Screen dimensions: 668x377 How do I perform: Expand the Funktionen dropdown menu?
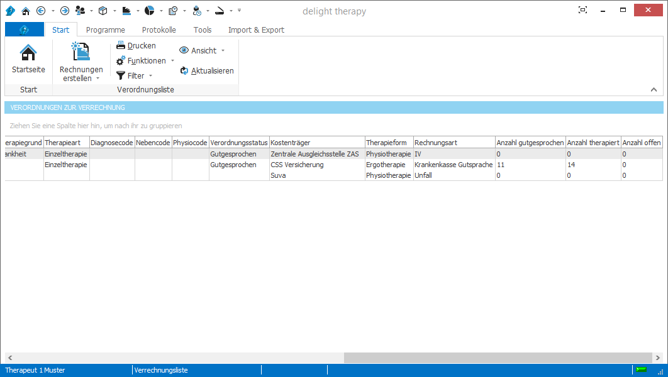point(146,61)
